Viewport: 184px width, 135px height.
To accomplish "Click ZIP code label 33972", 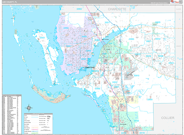I will pyautogui.click(x=158, y=39).
